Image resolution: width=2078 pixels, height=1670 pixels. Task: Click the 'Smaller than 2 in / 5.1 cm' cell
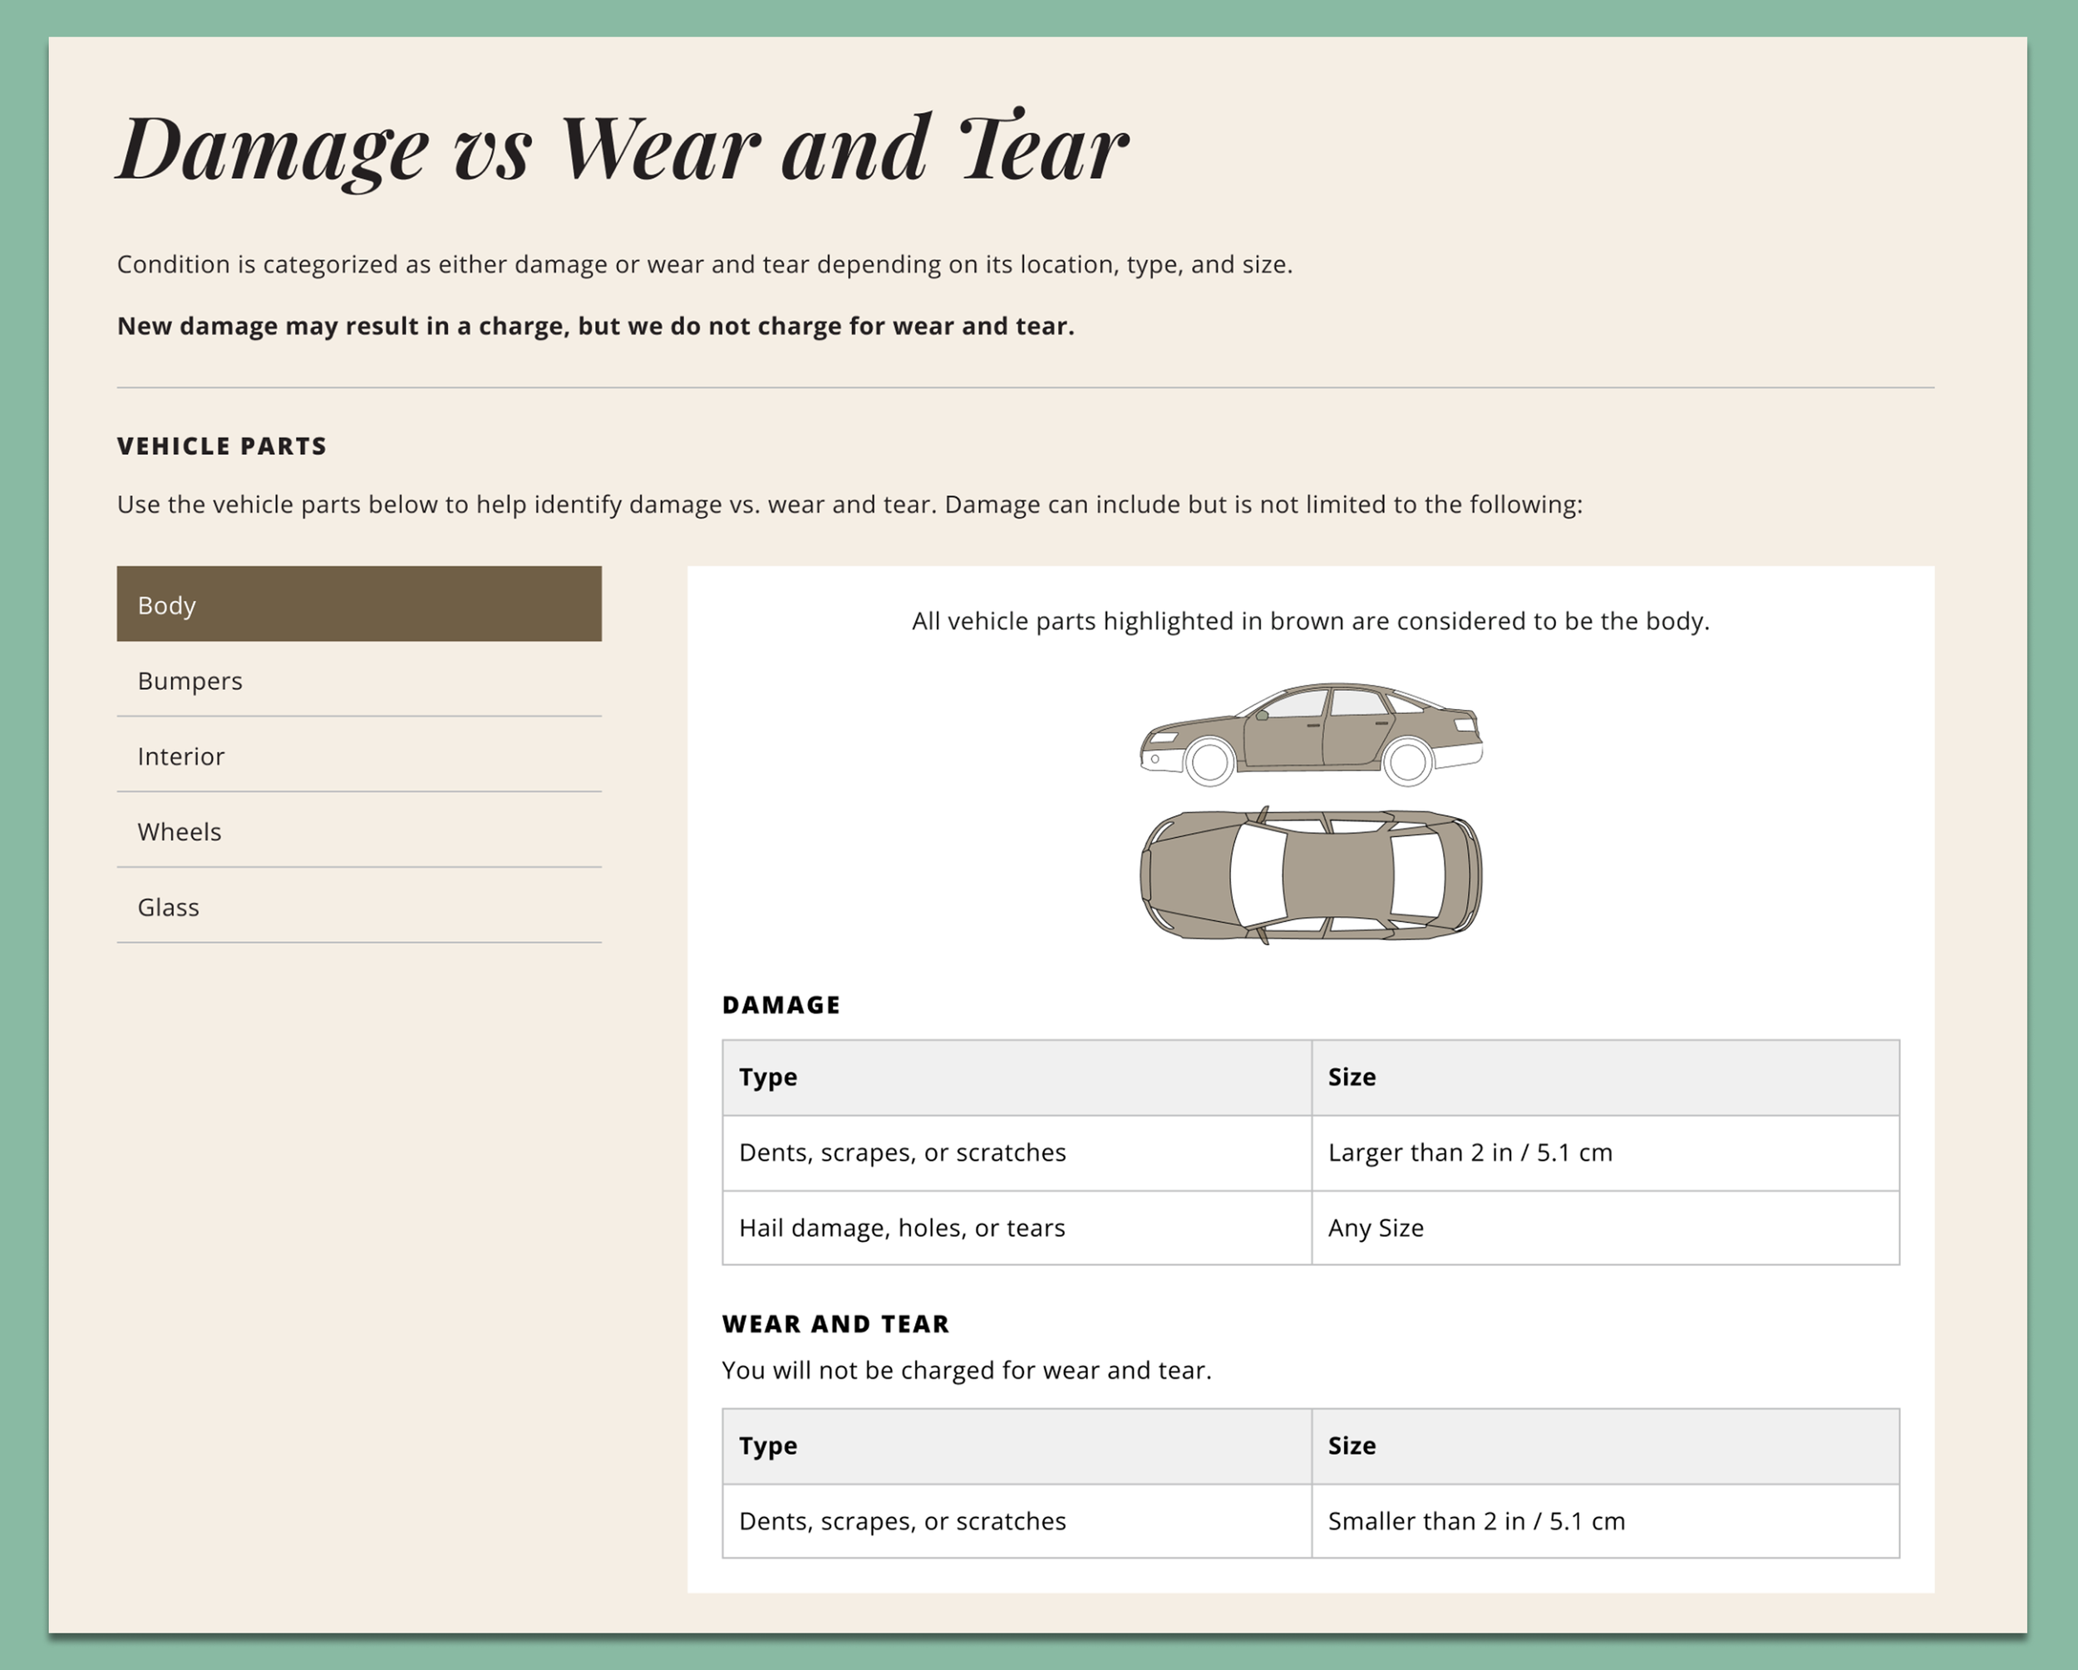tap(1475, 1520)
